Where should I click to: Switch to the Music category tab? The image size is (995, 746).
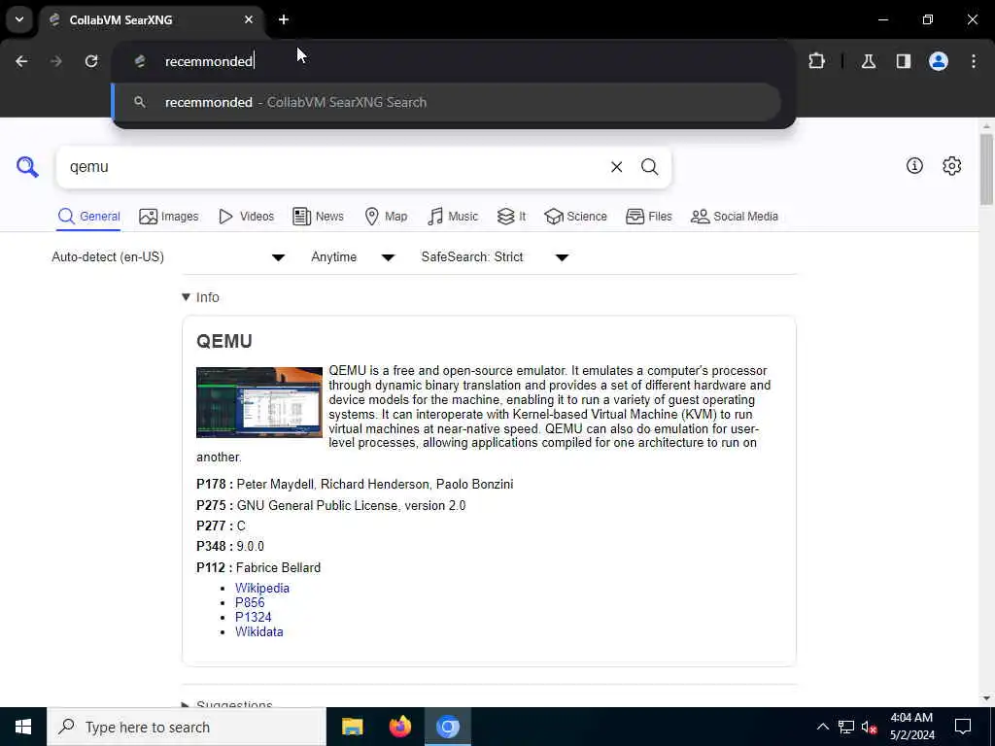pyautogui.click(x=453, y=217)
